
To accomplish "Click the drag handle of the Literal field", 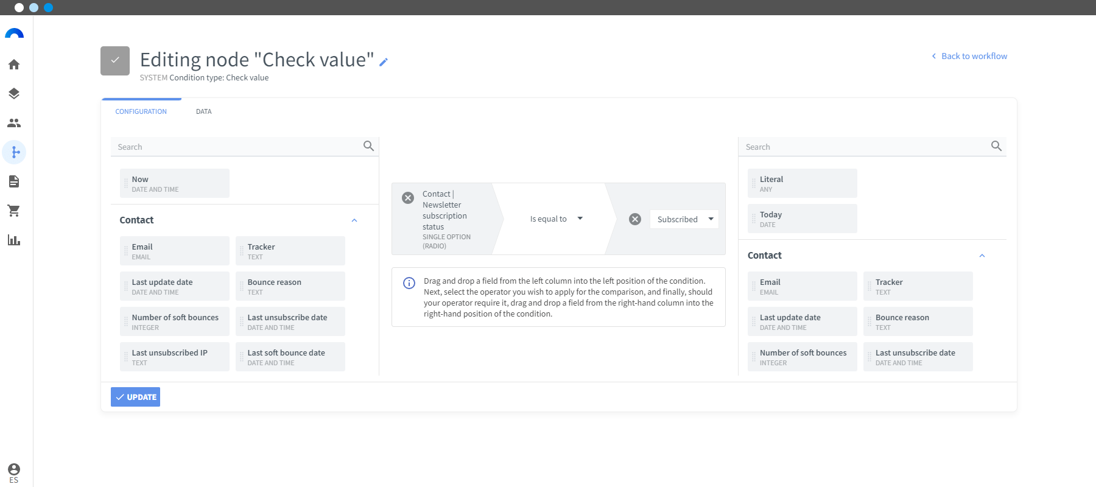I will click(x=754, y=183).
